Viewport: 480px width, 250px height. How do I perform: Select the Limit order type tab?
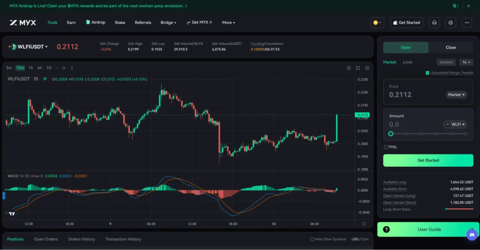click(x=407, y=62)
